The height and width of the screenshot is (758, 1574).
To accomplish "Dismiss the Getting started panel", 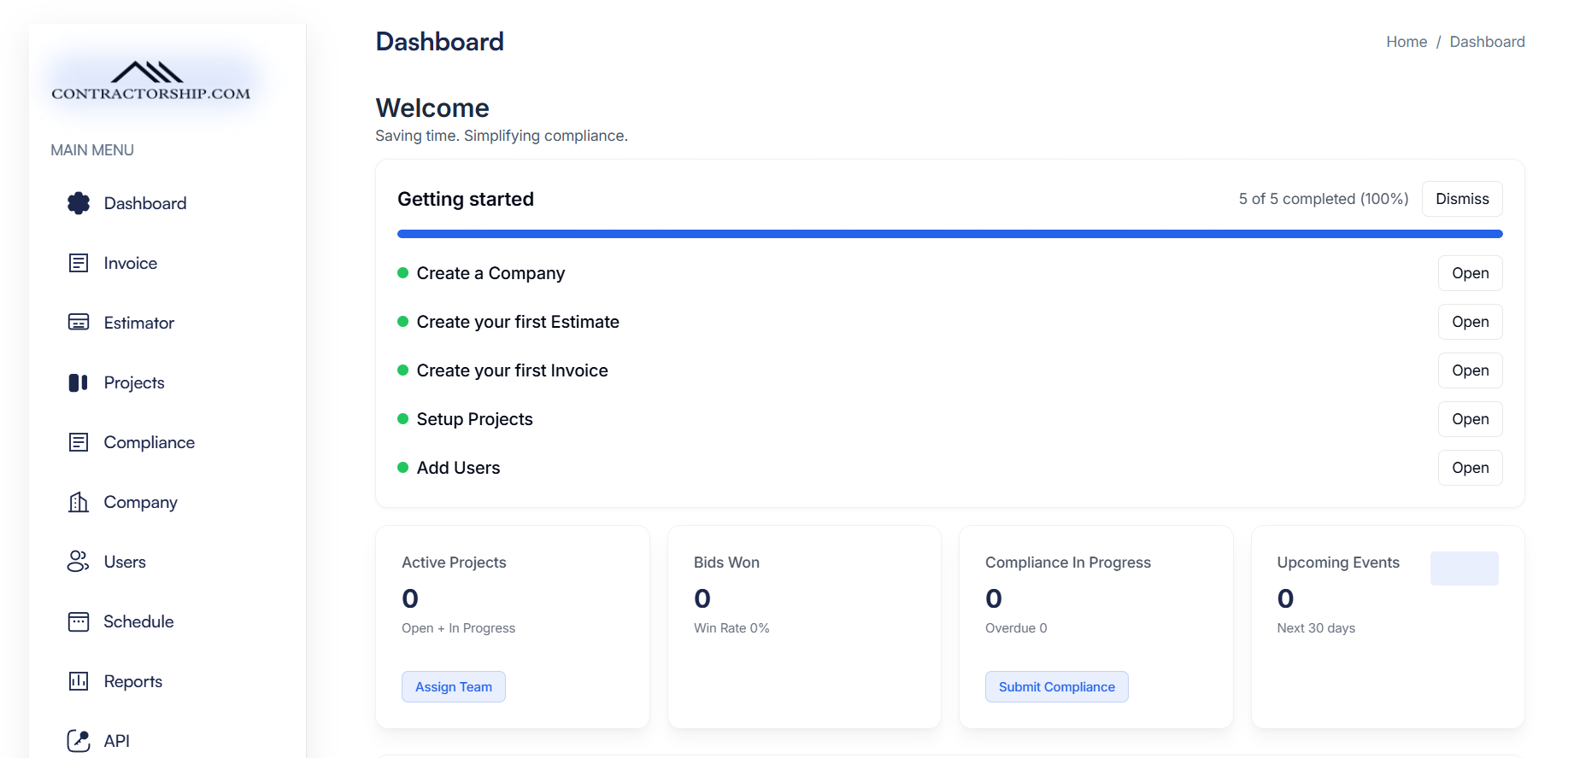I will pyautogui.click(x=1462, y=199).
